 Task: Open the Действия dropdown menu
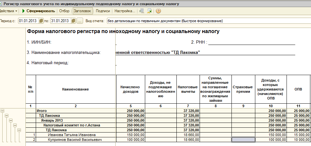point(9,11)
